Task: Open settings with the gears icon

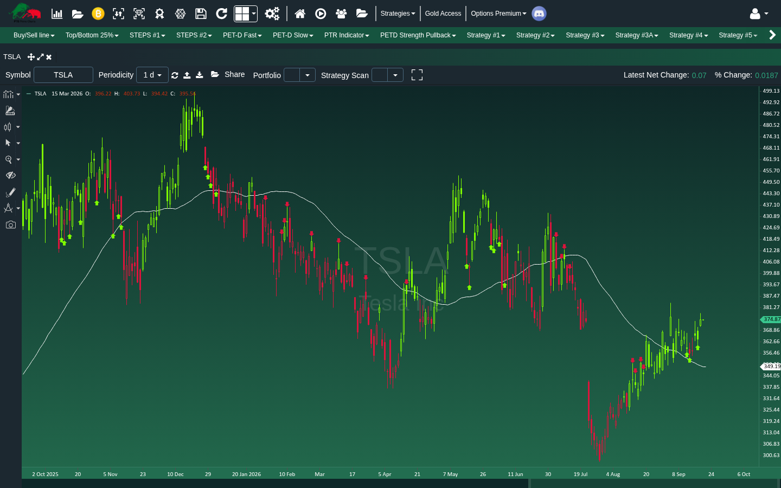Action: pos(272,14)
